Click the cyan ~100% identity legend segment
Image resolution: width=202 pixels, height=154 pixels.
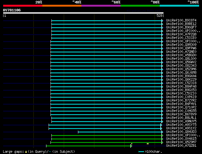point(180,6)
